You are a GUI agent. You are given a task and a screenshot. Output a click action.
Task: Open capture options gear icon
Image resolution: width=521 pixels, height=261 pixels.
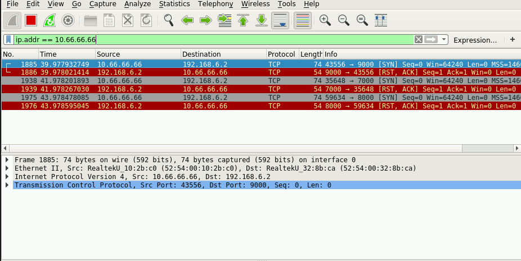(x=68, y=21)
